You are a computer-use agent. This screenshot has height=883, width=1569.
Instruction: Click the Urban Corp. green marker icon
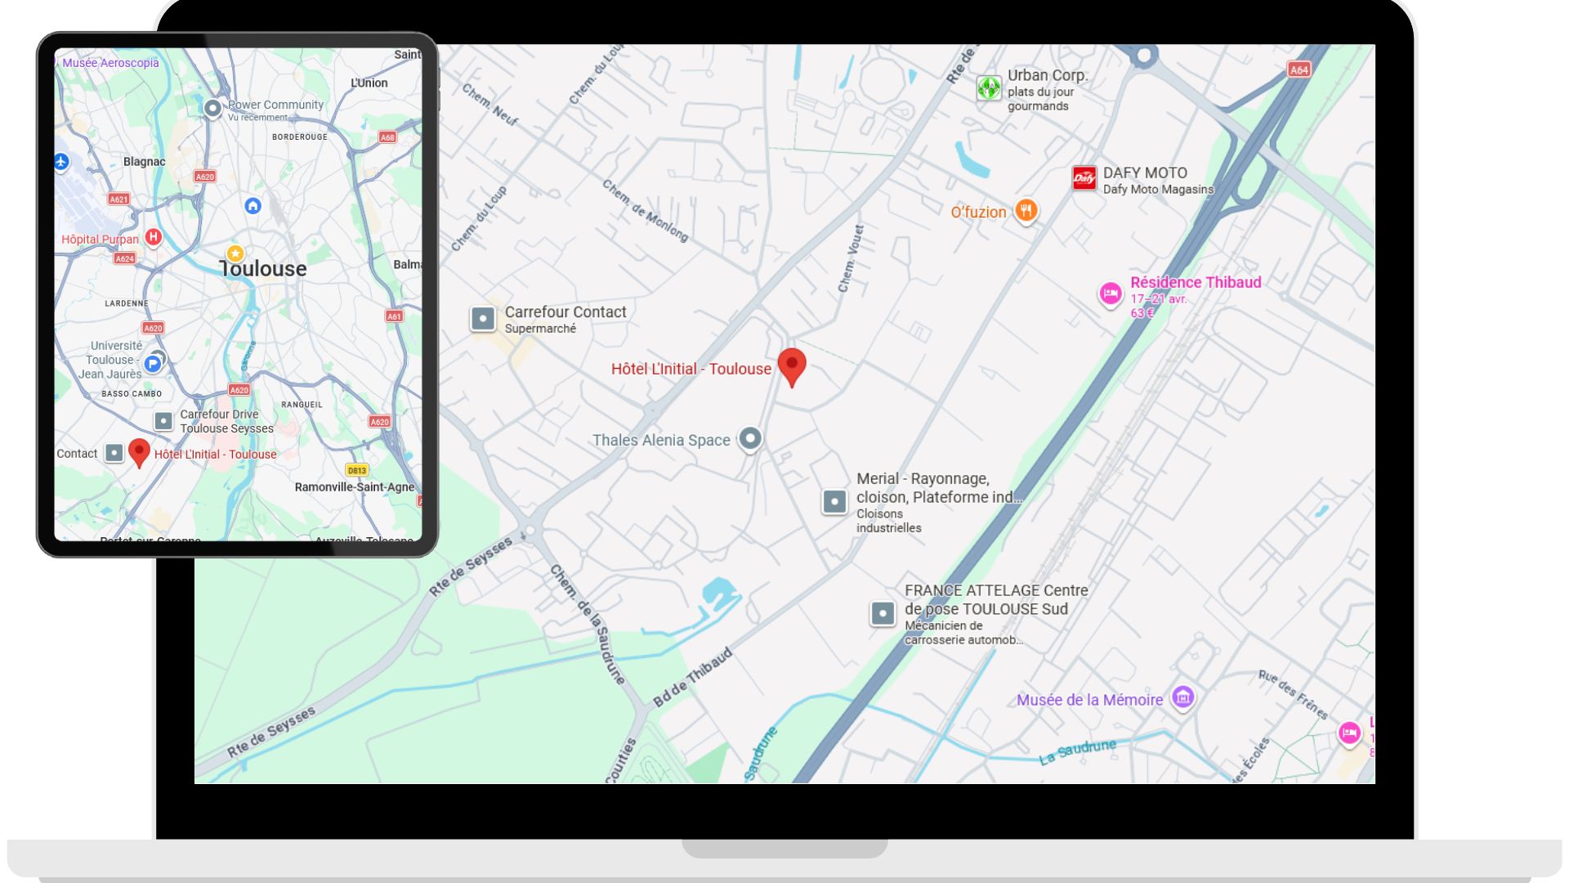tap(989, 88)
